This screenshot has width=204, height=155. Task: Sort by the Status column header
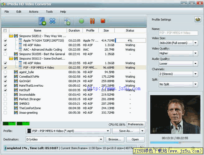(x=130, y=30)
